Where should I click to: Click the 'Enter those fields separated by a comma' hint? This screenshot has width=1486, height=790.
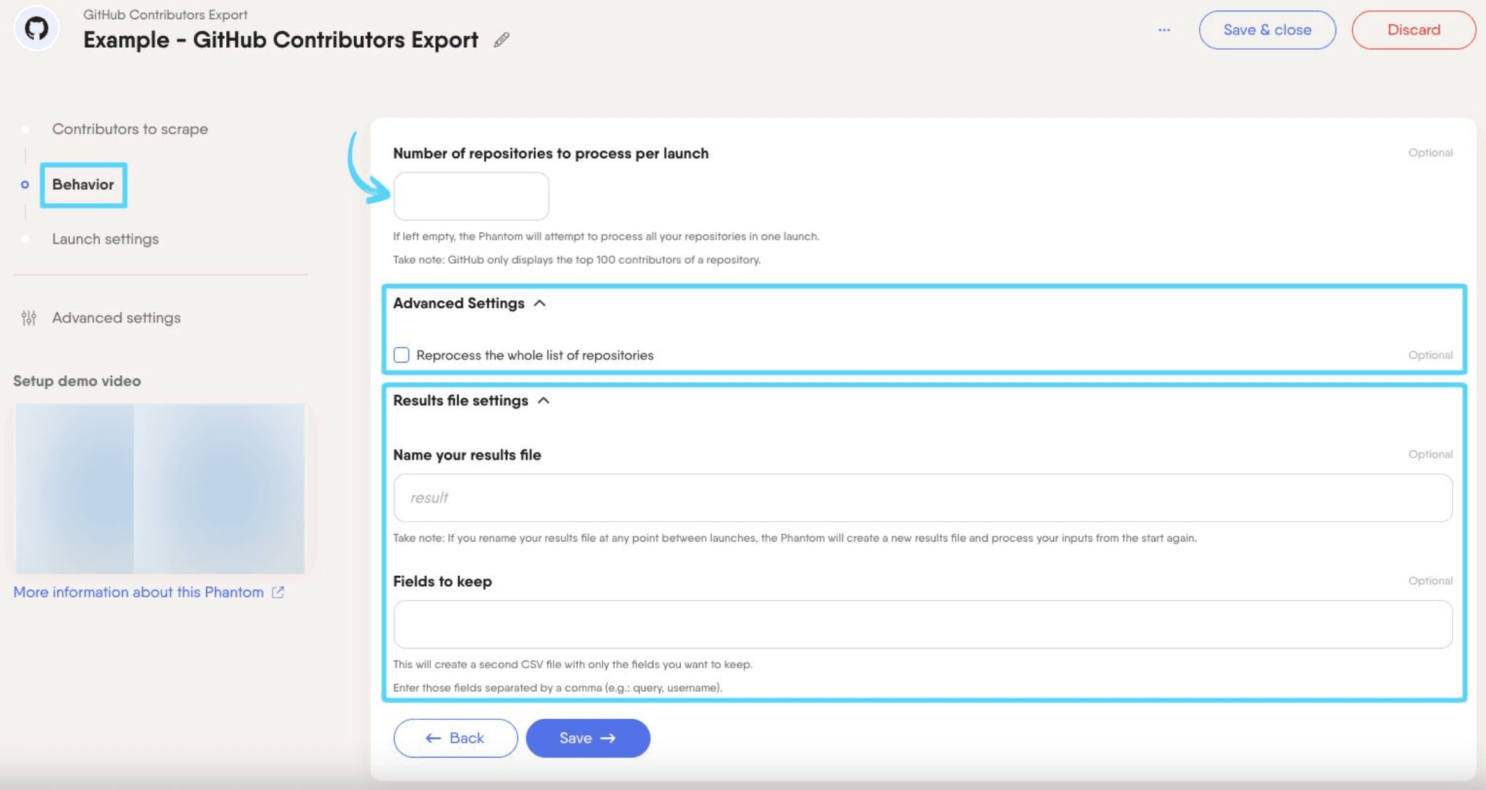558,688
